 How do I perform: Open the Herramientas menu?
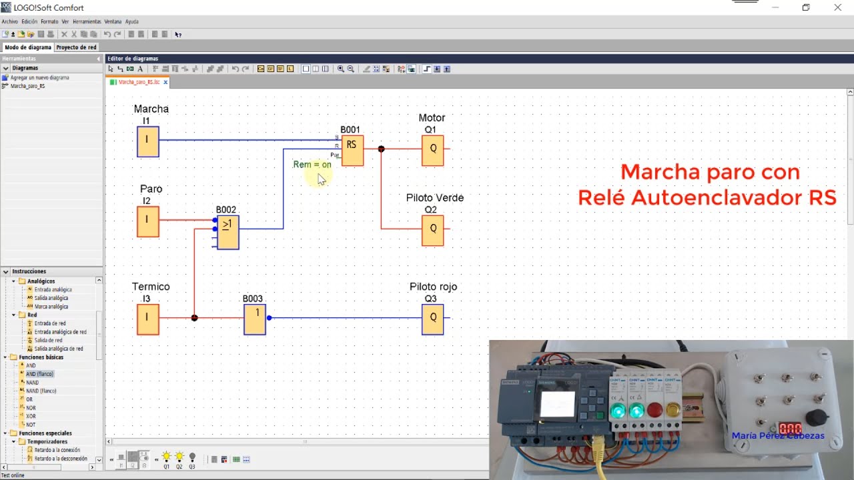(x=87, y=21)
